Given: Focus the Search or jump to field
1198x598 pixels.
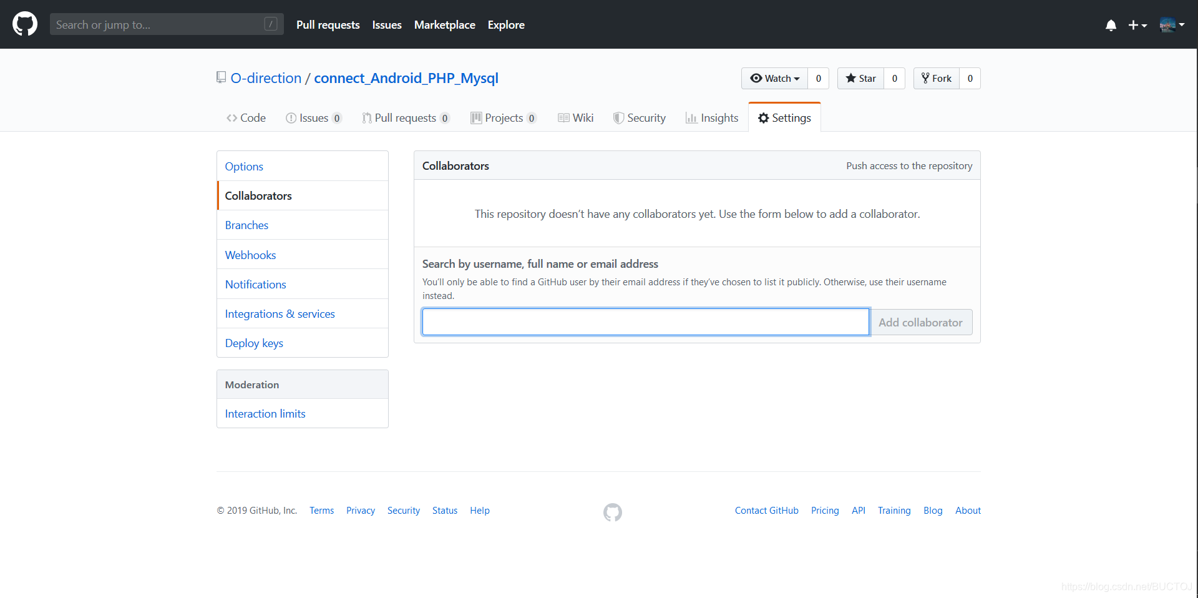Looking at the screenshot, I should click(x=167, y=24).
